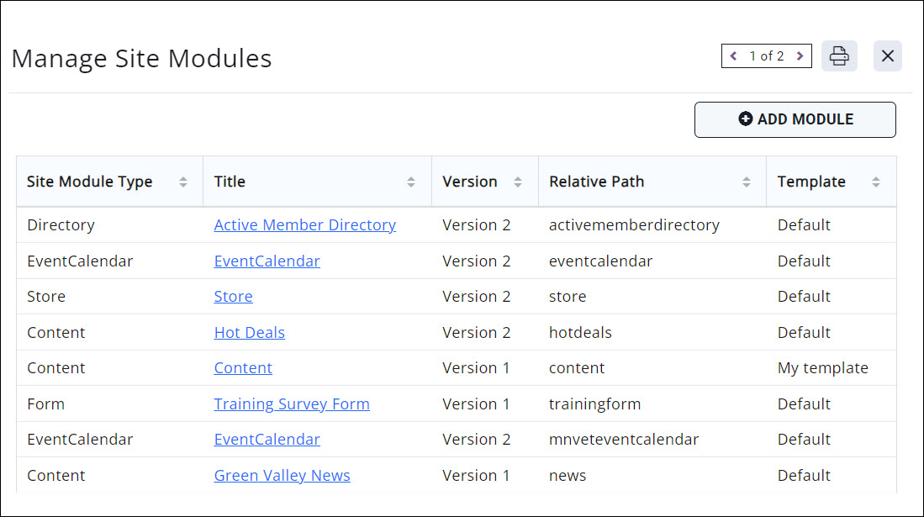
Task: Open the Hot Deals module link
Action: (249, 333)
